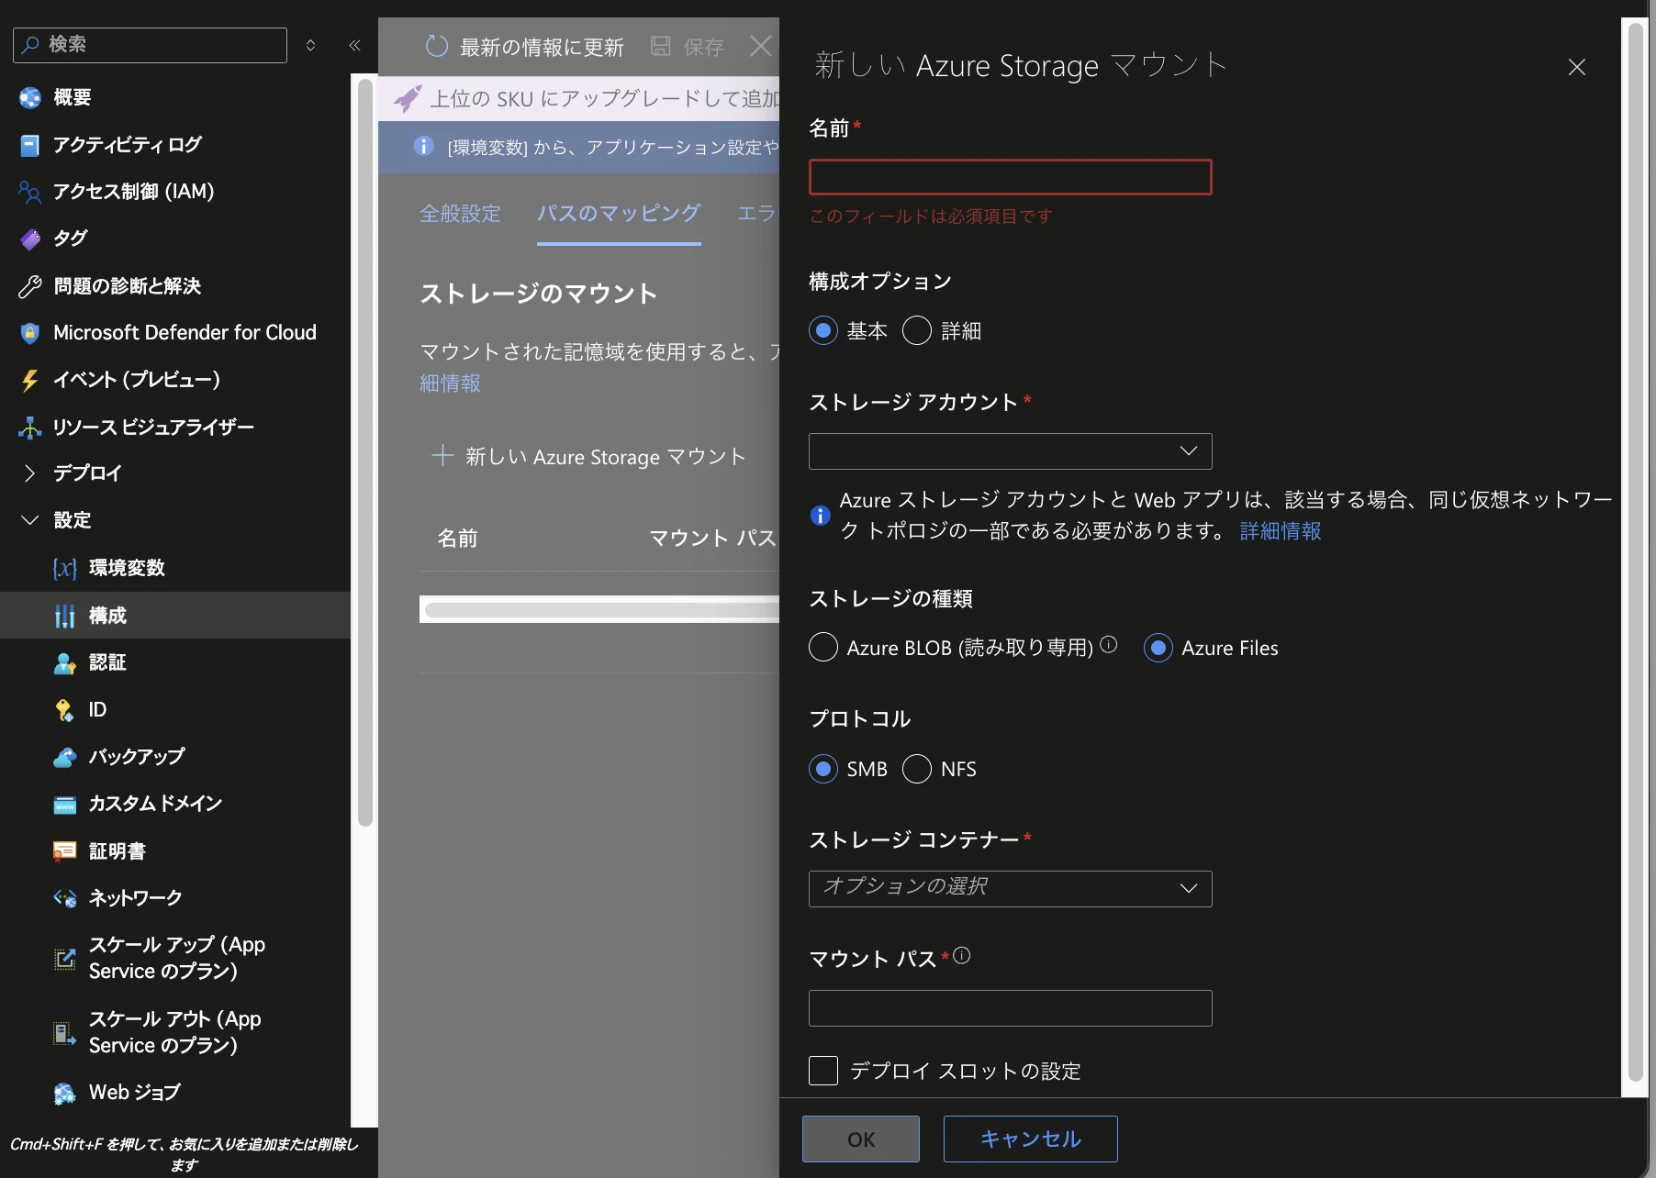Click the 環境変数 icon
Viewport: 1656px width, 1178px height.
point(64,568)
